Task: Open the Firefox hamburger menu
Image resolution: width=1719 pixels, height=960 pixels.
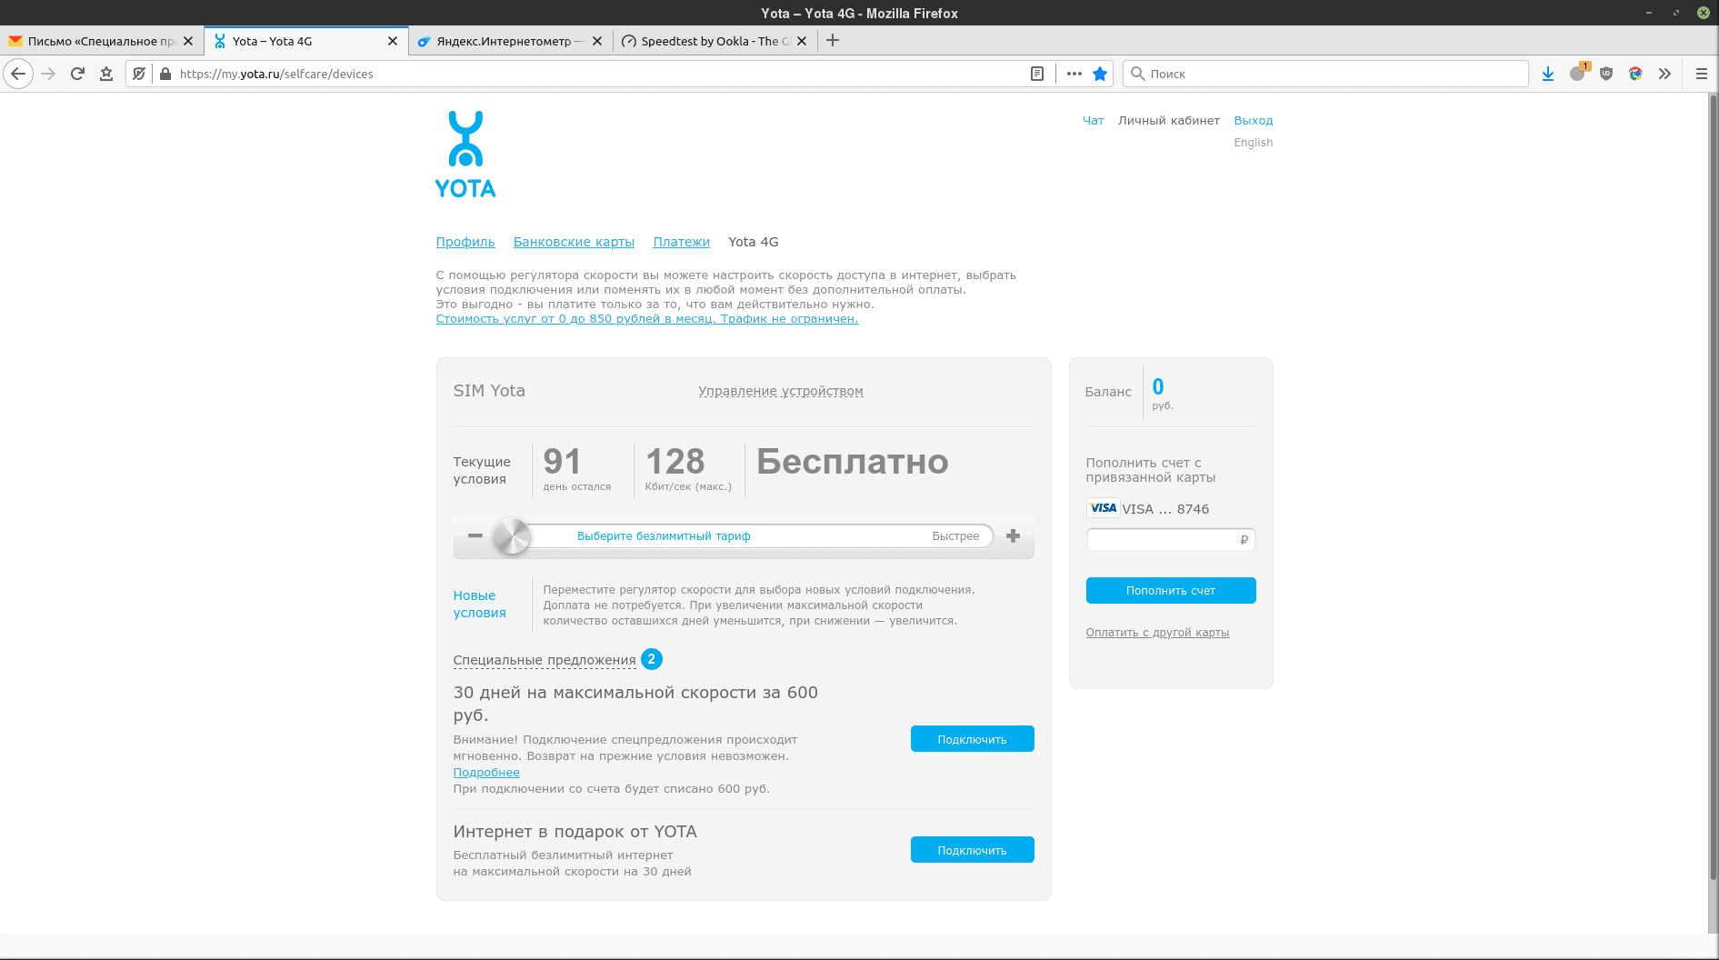Action: tap(1702, 74)
